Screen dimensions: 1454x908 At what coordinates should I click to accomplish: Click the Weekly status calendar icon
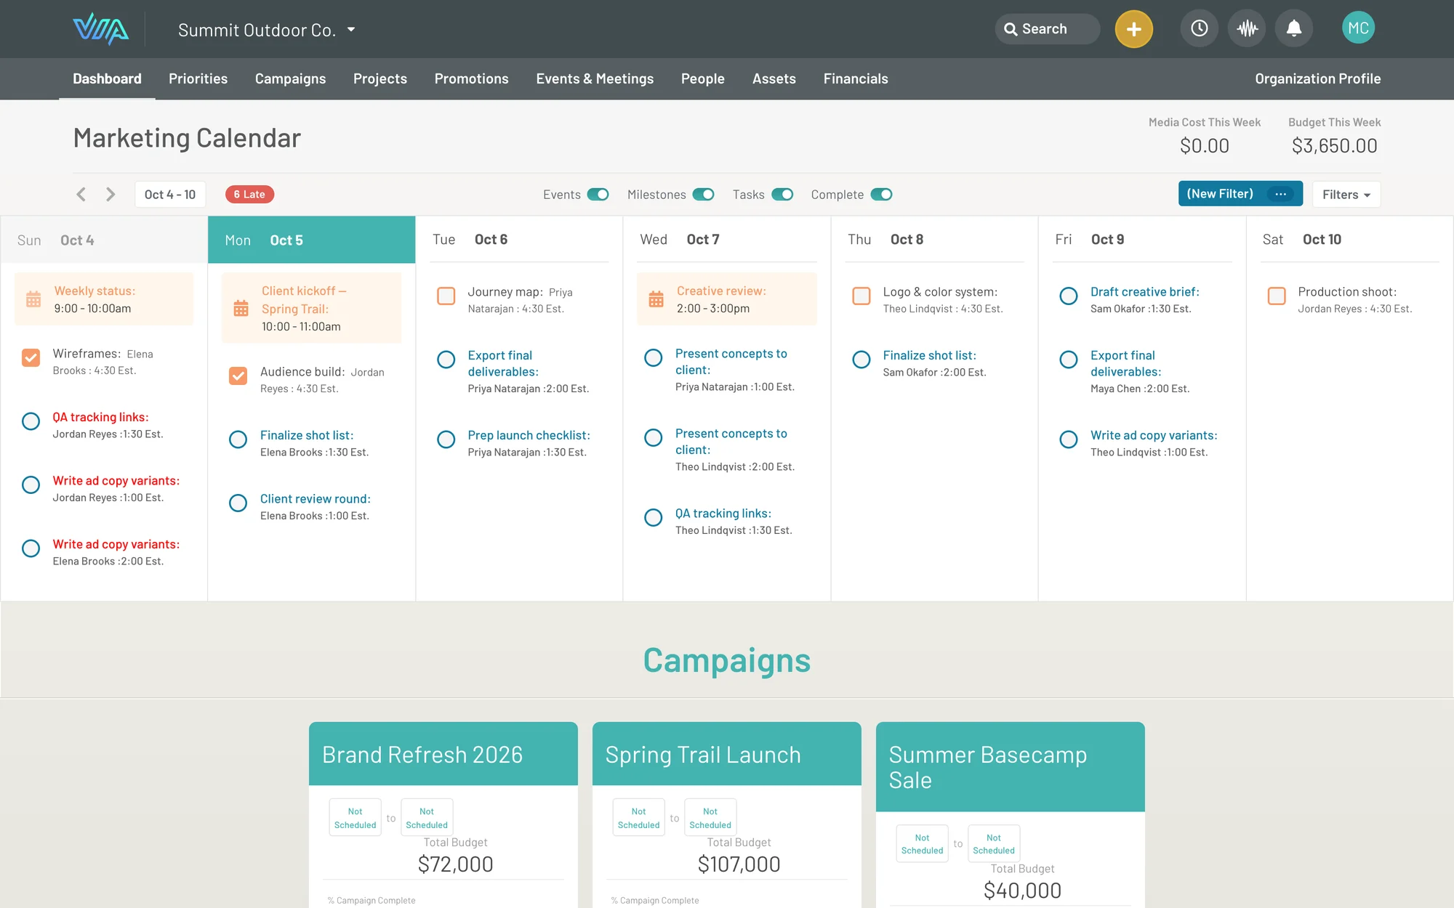click(33, 299)
